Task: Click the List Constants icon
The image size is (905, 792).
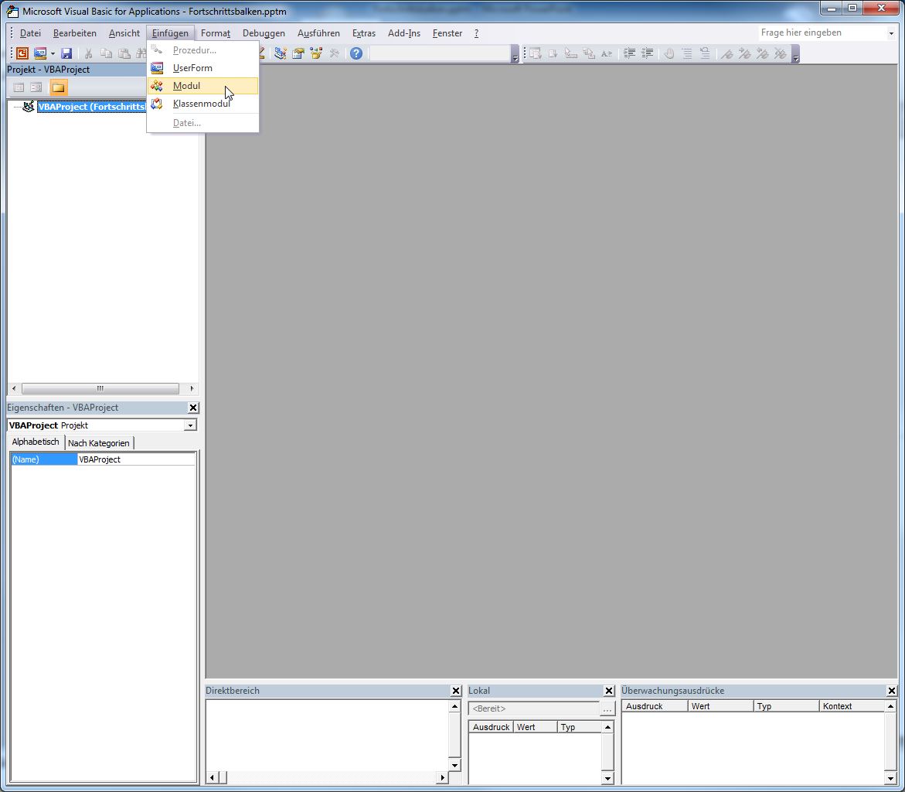Action: point(553,53)
